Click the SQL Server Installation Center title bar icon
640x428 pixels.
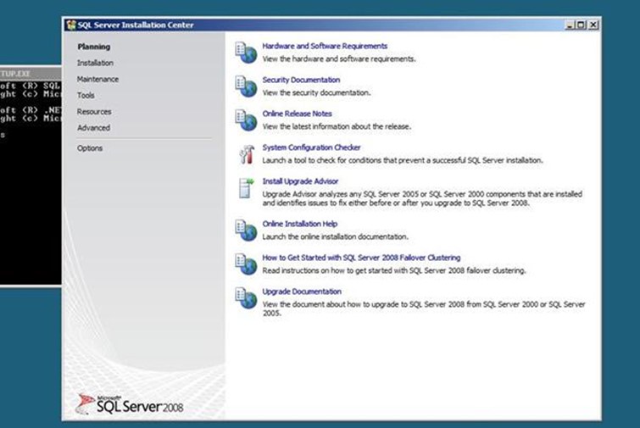point(71,25)
